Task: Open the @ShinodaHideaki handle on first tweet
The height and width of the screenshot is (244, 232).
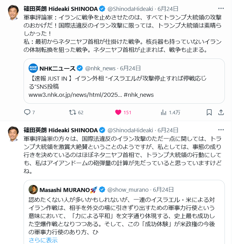Action: click(130, 8)
